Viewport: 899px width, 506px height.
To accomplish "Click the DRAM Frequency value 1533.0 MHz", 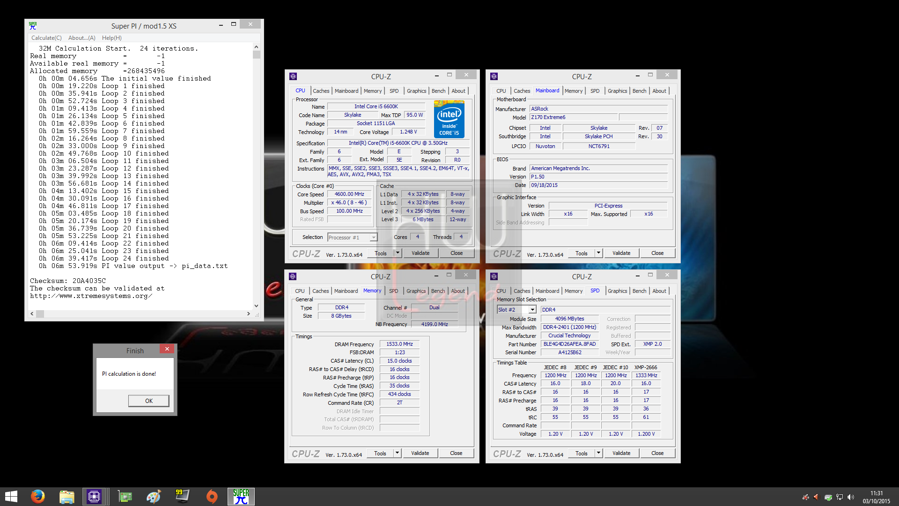I will [x=399, y=344].
